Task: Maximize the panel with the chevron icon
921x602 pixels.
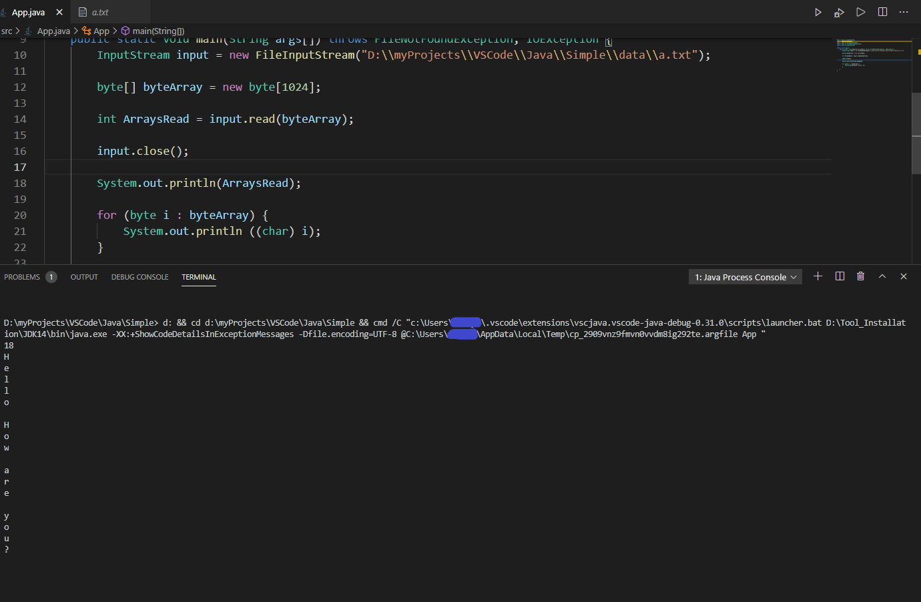Action: coord(882,276)
